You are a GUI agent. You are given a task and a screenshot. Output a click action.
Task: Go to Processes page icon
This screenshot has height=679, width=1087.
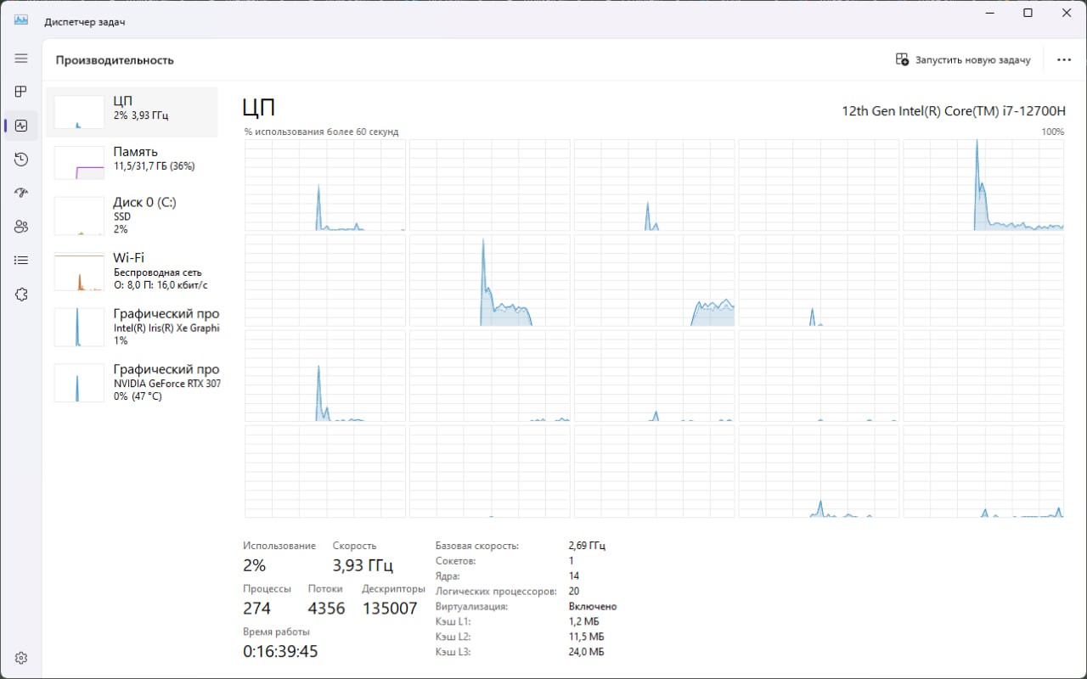click(21, 92)
